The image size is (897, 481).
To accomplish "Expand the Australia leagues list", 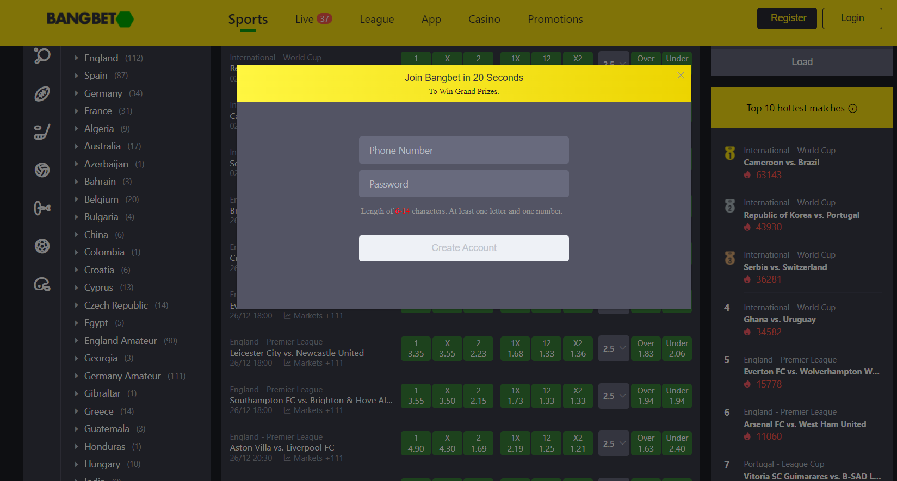I will pos(77,146).
